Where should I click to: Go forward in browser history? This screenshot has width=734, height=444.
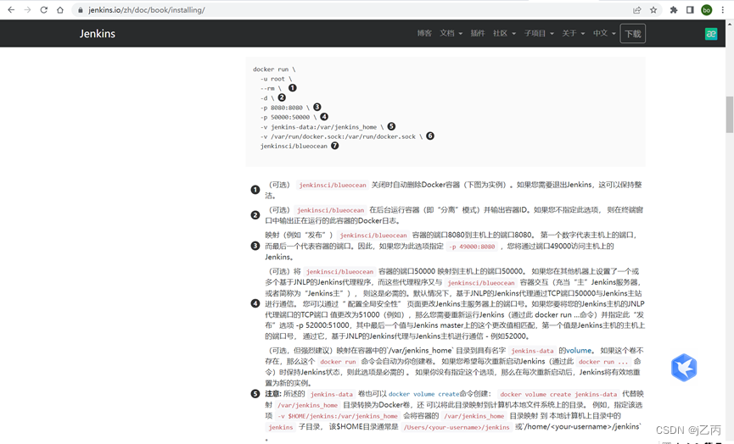coord(28,10)
